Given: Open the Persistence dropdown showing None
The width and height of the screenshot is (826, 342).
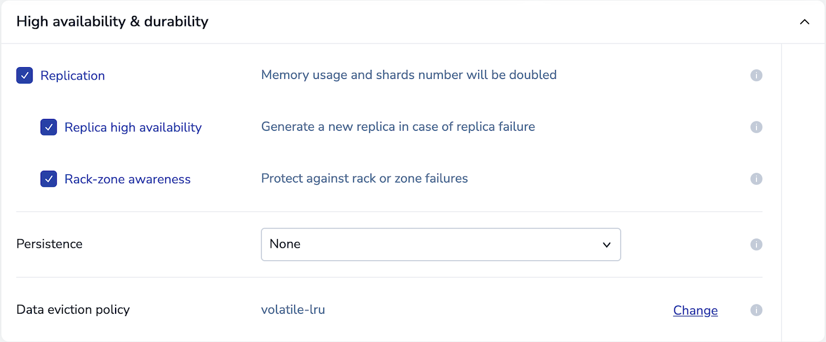Looking at the screenshot, I should pyautogui.click(x=440, y=244).
